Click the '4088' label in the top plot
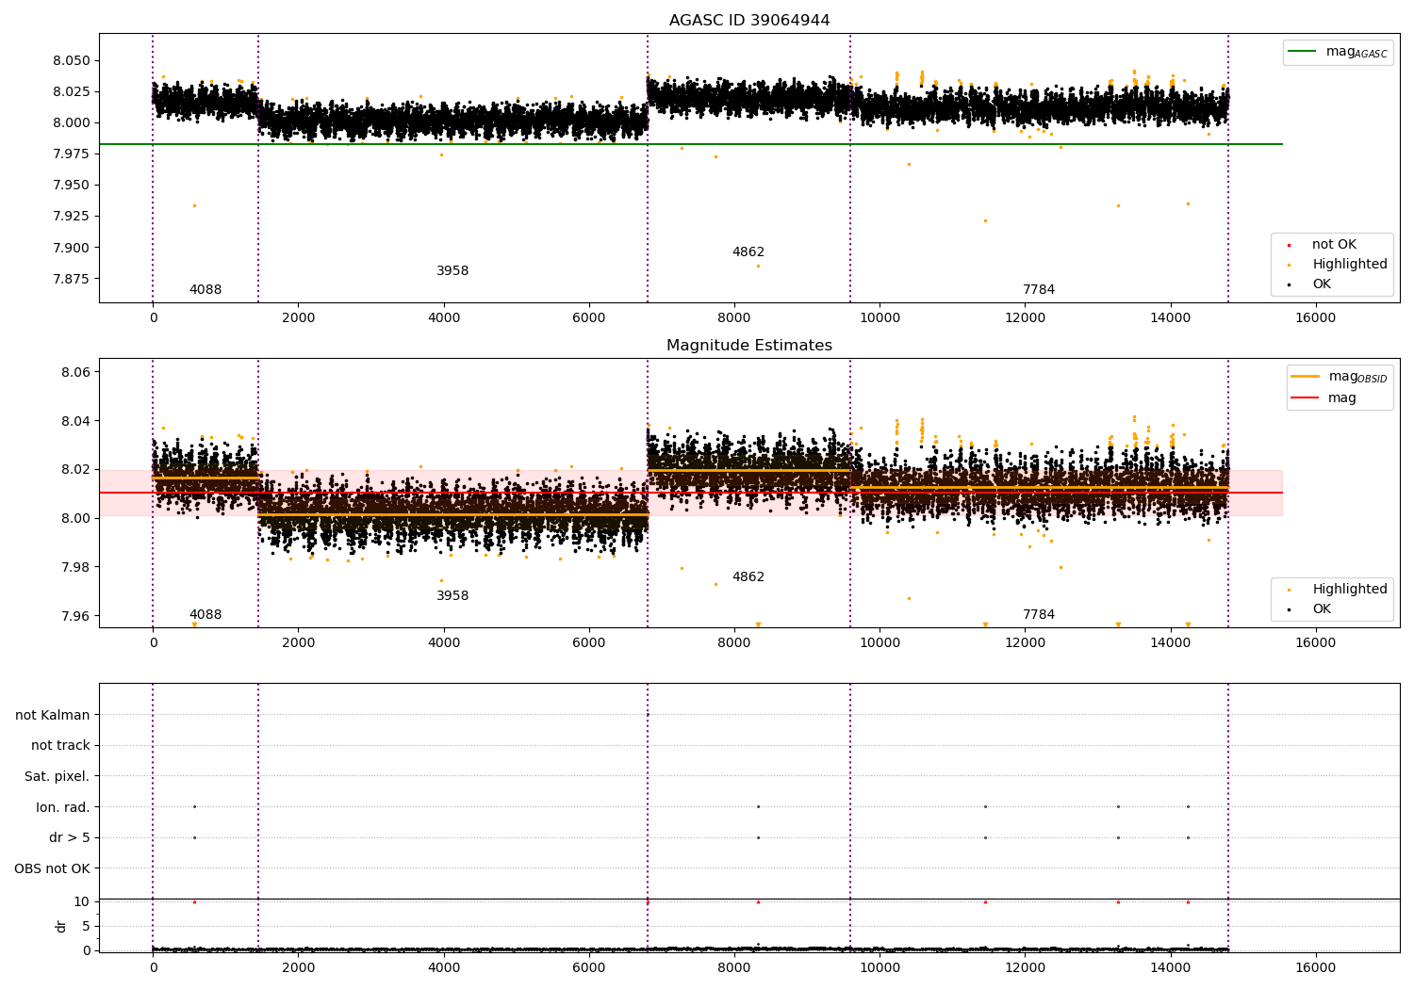This screenshot has height=989, width=1414. click(x=206, y=290)
